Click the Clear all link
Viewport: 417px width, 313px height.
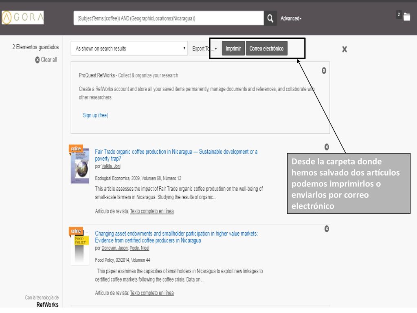coord(49,60)
